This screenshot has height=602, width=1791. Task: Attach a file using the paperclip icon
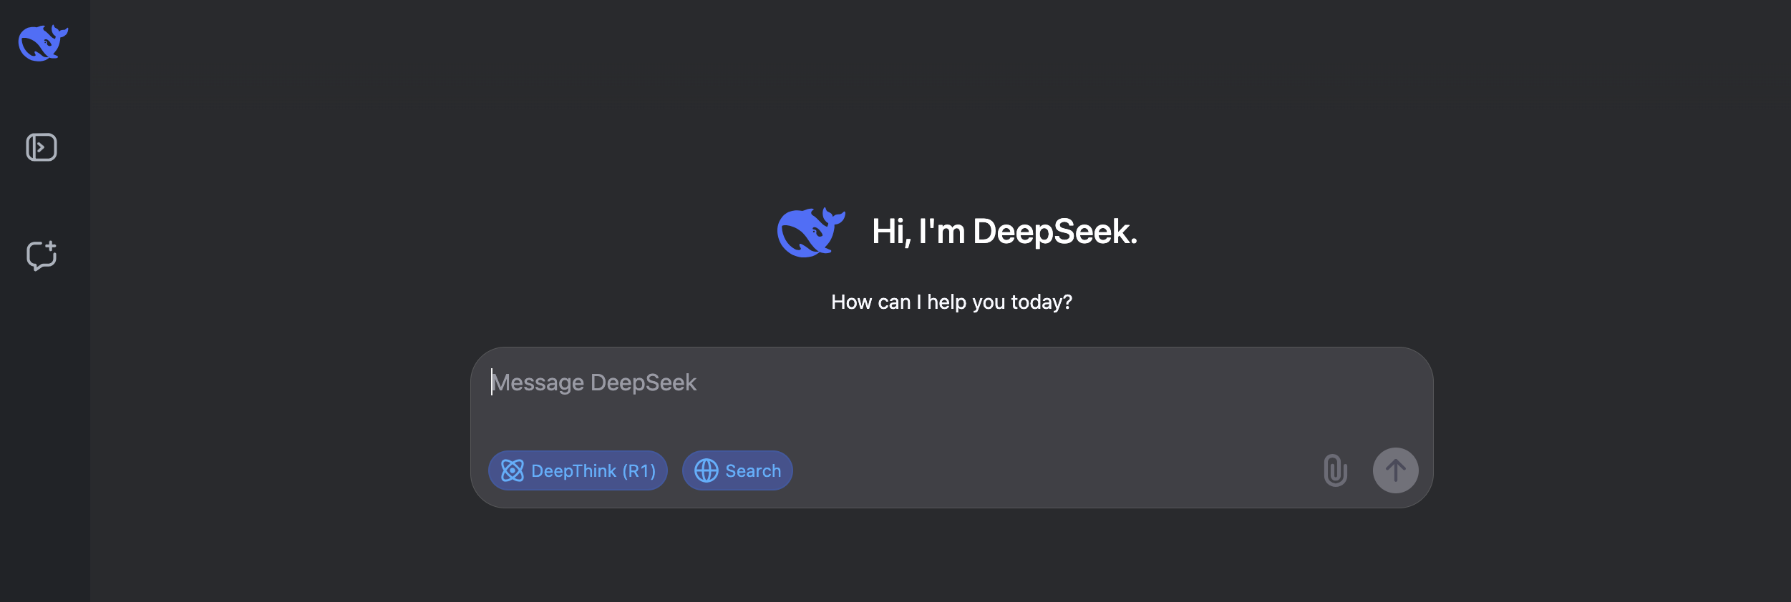pos(1335,470)
